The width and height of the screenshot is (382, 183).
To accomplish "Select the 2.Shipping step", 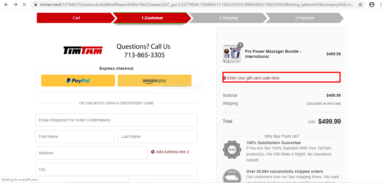I will pyautogui.click(x=228, y=18).
